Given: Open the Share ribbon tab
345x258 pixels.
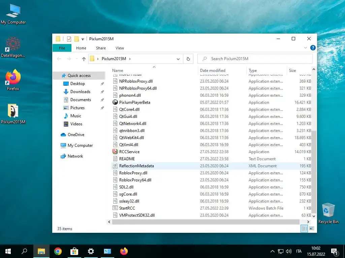Looking at the screenshot, I should point(101,48).
